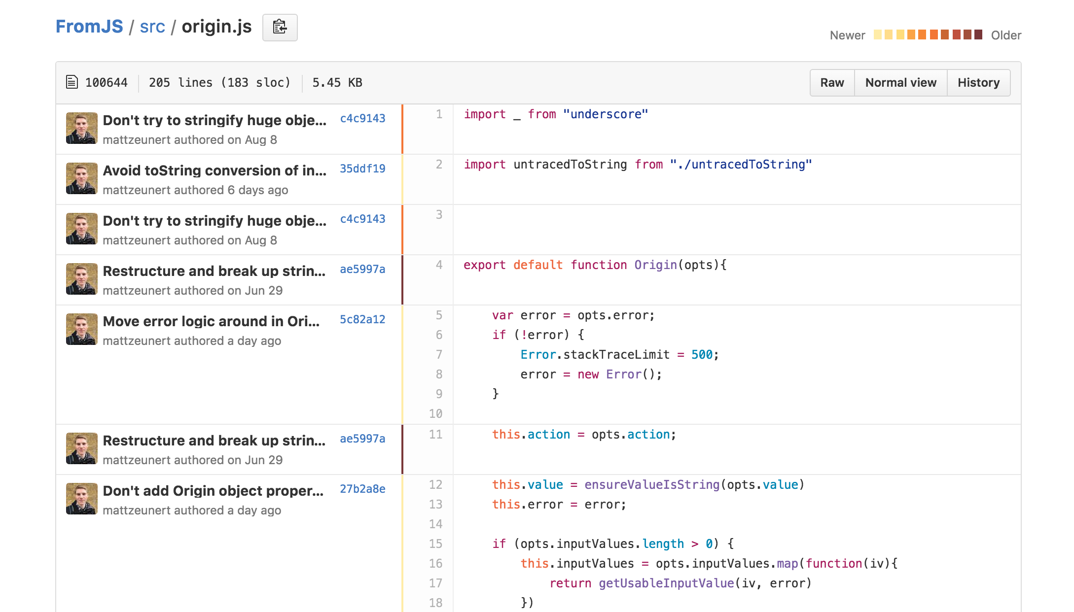Screen dimensions: 1074x612
Task: Click commit hash 27b2a8e link
Action: [x=363, y=489]
